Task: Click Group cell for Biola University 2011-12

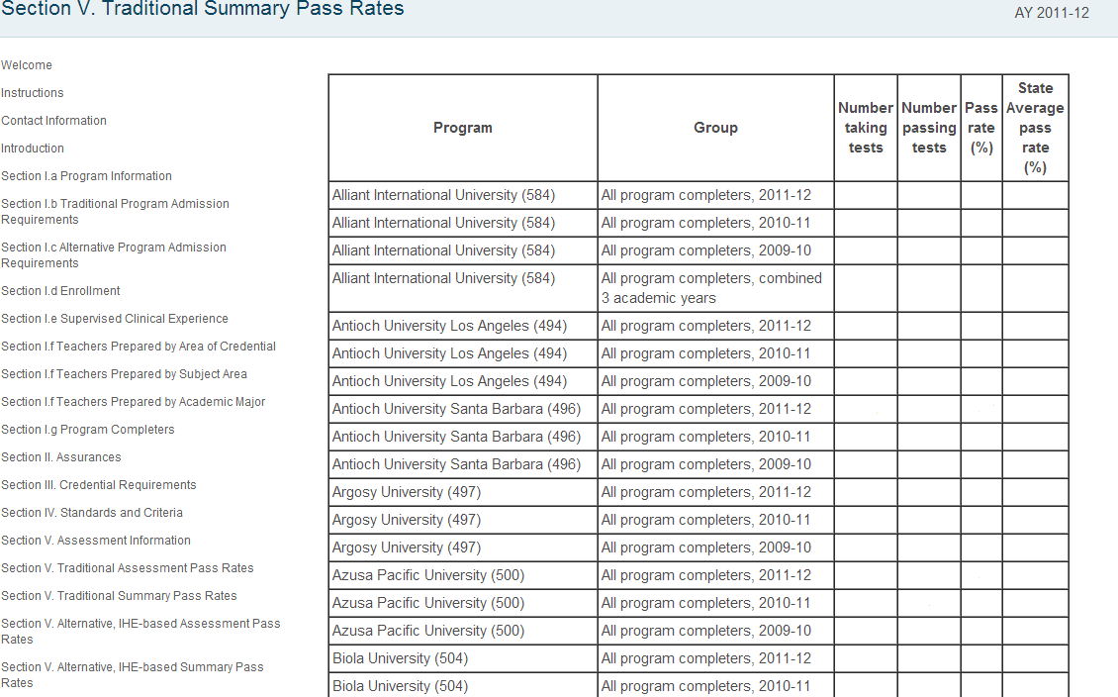Action: point(716,660)
